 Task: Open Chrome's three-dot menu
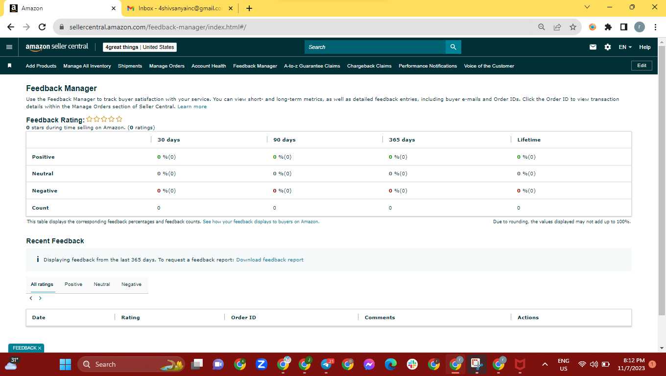coord(655,27)
